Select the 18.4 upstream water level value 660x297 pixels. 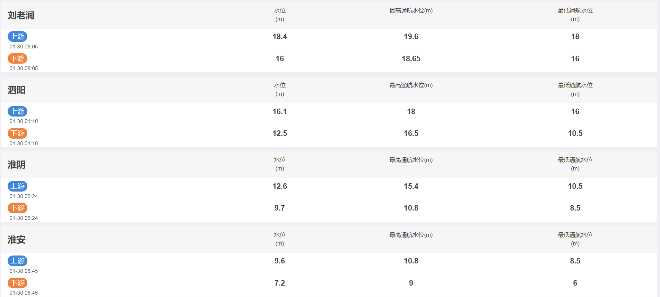click(x=280, y=36)
